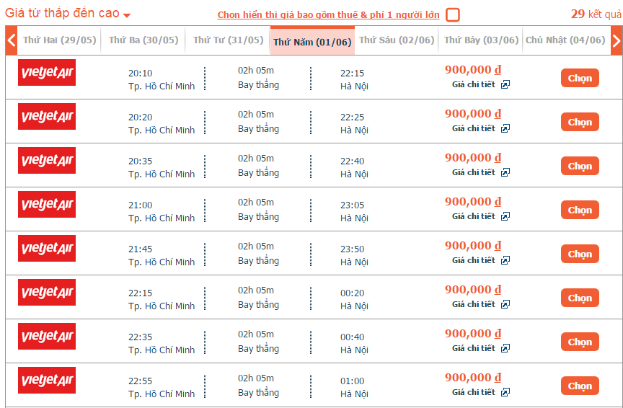The height and width of the screenshot is (408, 623).
Task: Click the VietjetAir logo of 21:00 flight
Action: point(47,204)
